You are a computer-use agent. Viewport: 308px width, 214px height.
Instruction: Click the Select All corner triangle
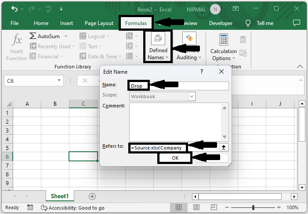coord(8,104)
